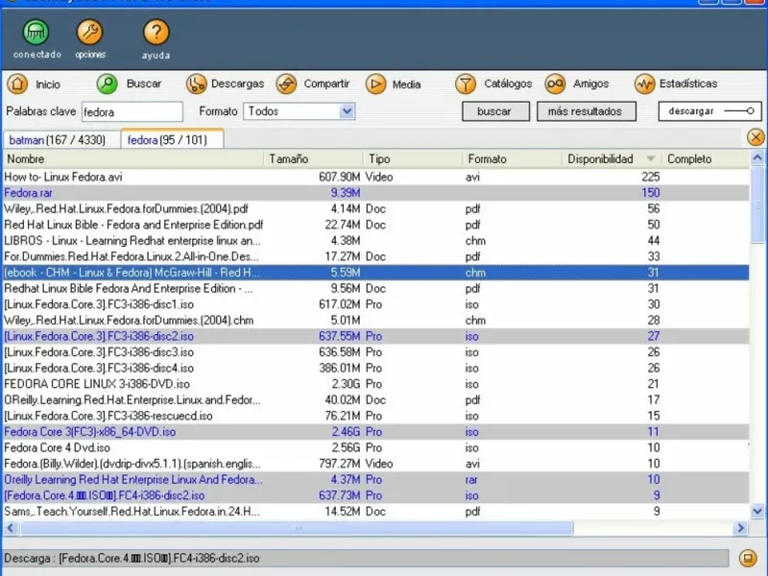Click the descargar slider button
The image size is (768, 576).
pyautogui.click(x=709, y=111)
